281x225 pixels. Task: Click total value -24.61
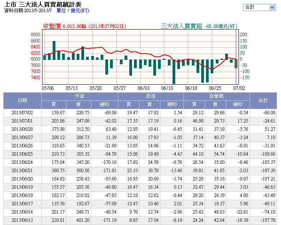[269, 121]
